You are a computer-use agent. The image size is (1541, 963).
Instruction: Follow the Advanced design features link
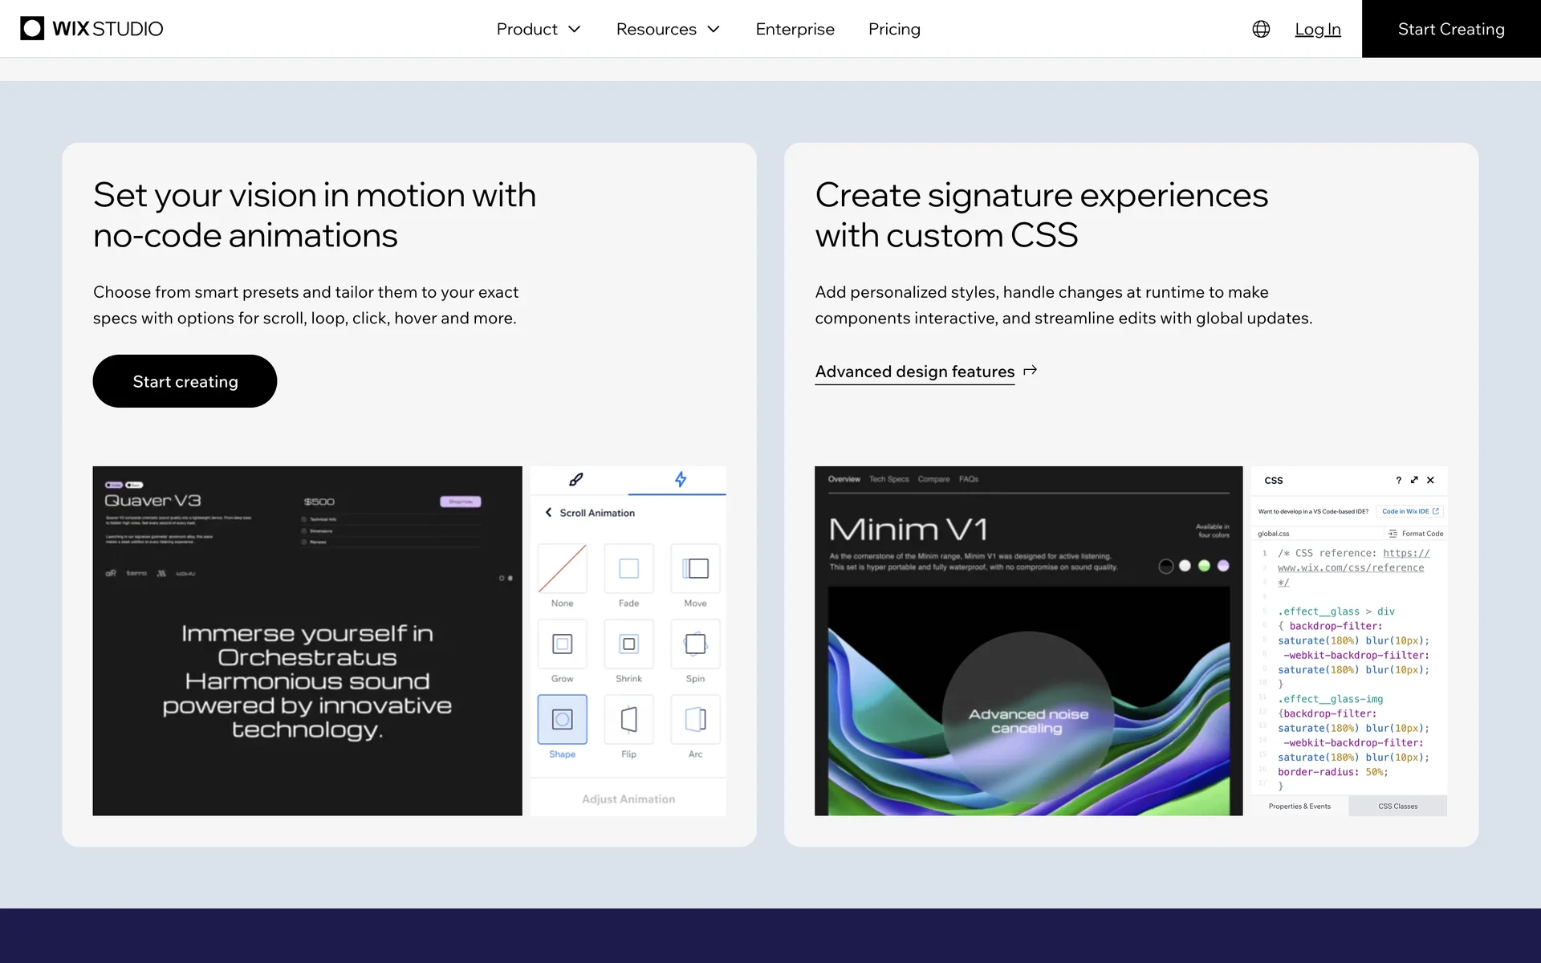click(x=915, y=372)
